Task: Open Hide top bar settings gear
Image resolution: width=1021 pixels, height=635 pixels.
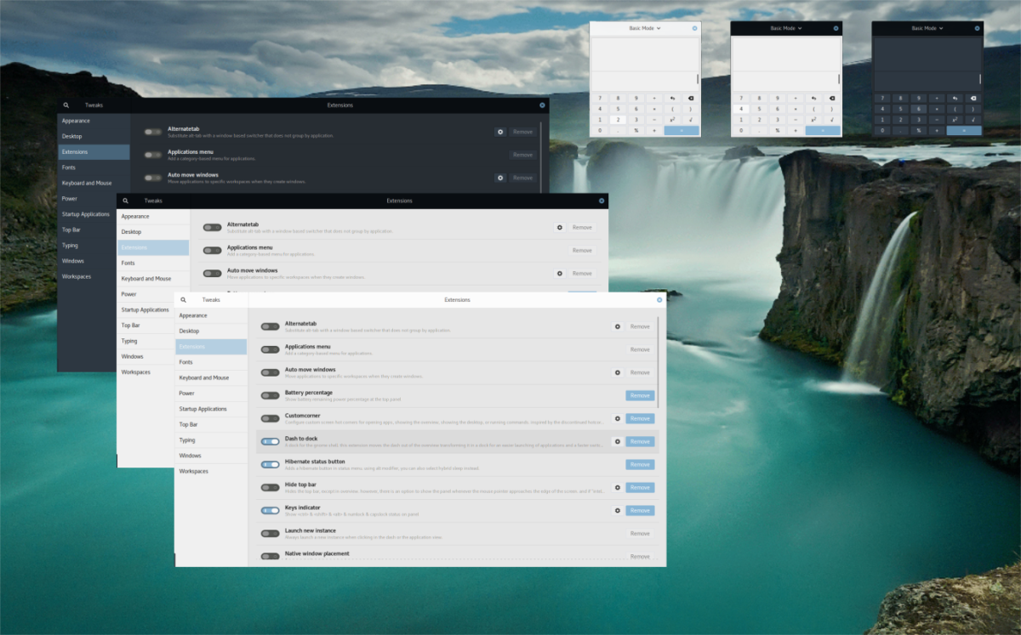Action: point(617,487)
